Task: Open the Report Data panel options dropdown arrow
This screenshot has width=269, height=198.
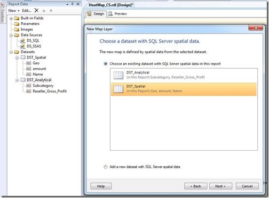Action: (67, 4)
